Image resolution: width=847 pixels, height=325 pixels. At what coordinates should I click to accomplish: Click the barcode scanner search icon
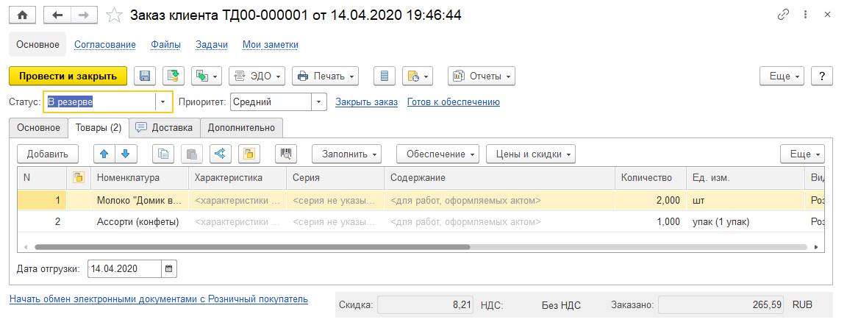(285, 154)
